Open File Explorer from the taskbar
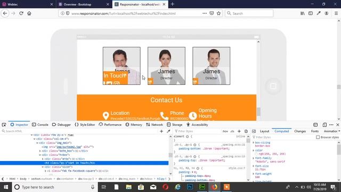This screenshot has height=192, width=341. [x=128, y=187]
